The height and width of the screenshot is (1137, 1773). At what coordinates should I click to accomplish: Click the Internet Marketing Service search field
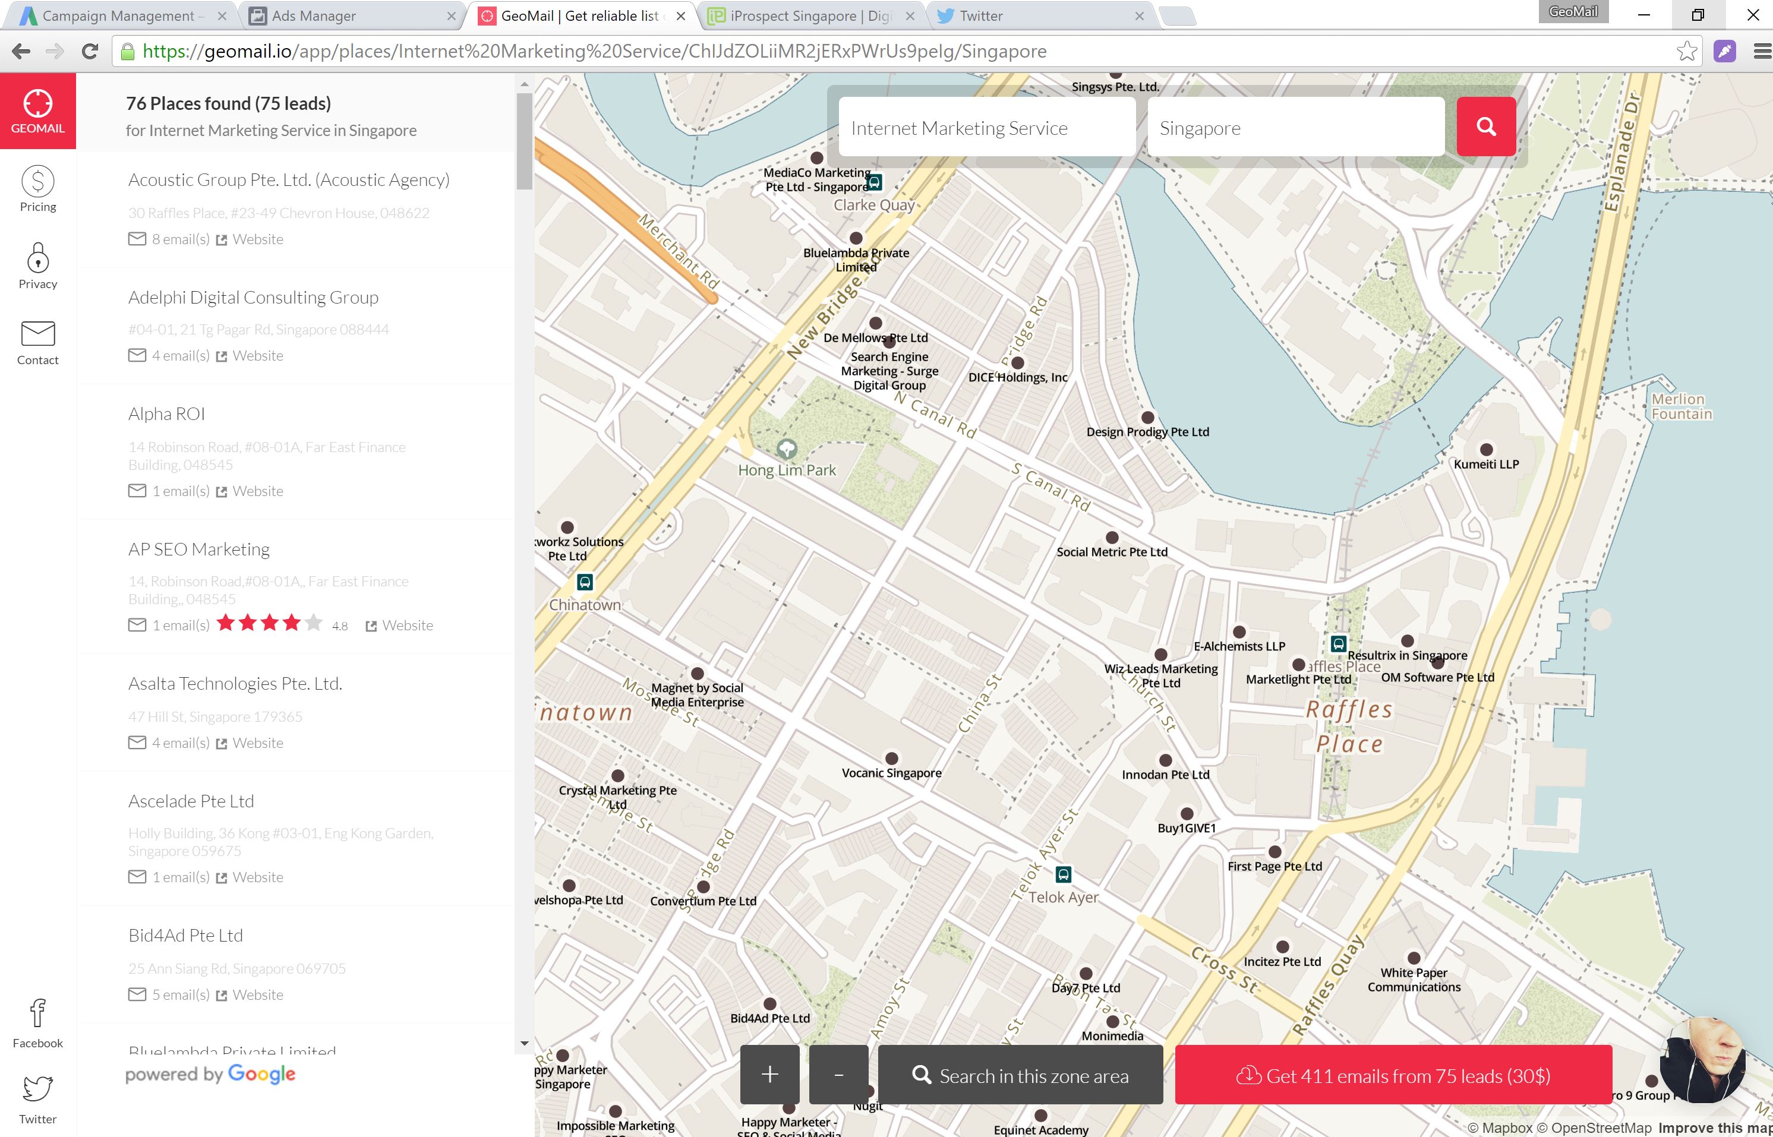pos(988,127)
